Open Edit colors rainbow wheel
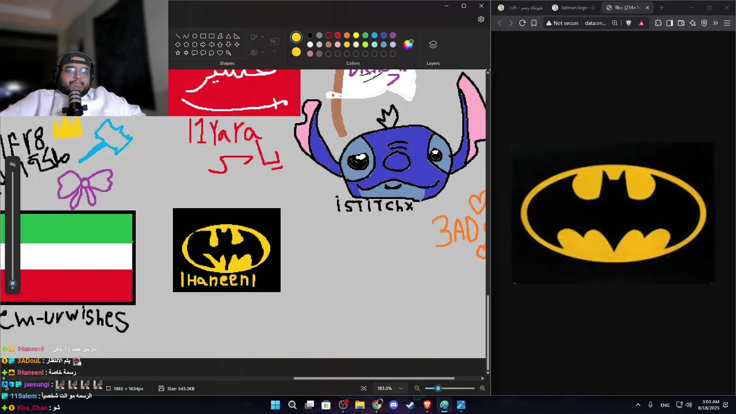 [x=408, y=44]
